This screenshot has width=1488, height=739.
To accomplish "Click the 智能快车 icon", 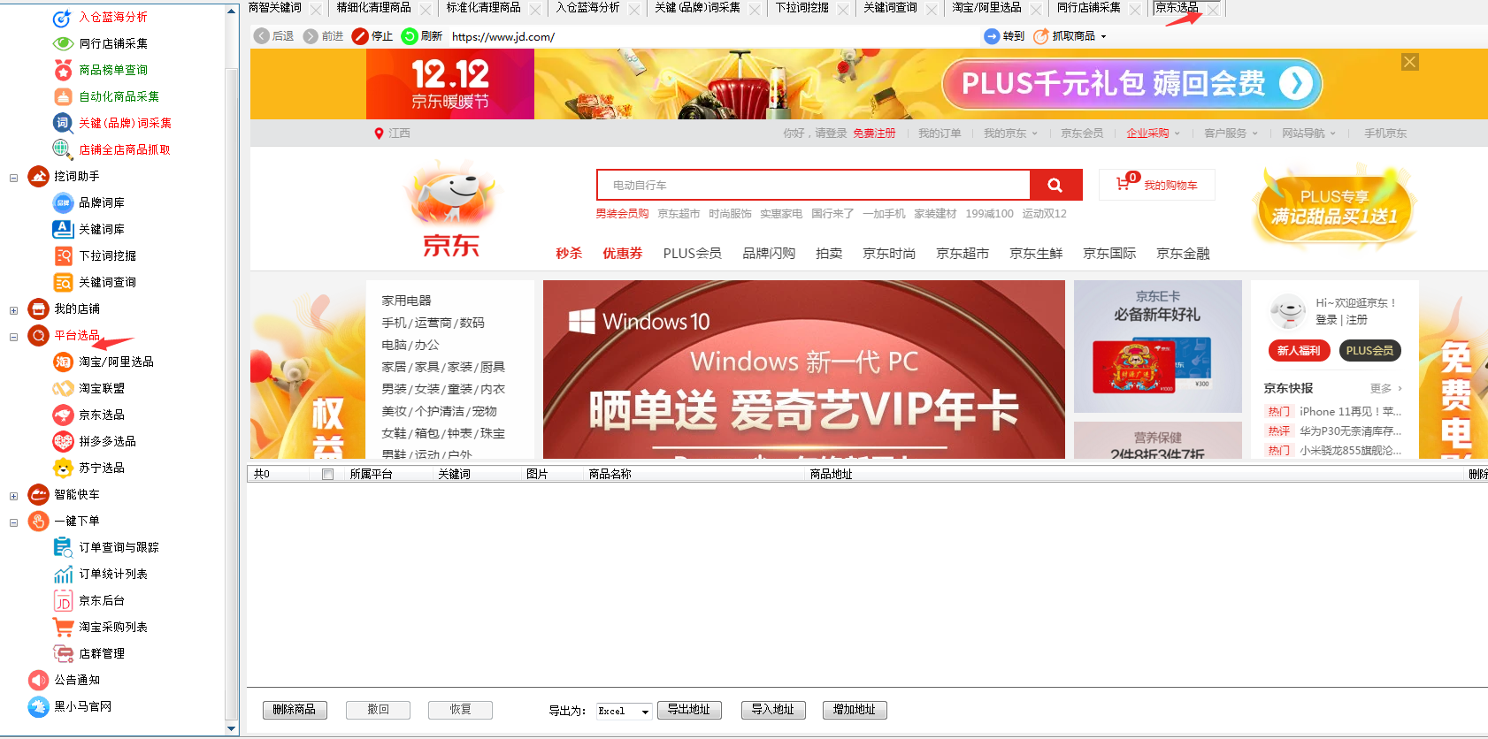I will [x=38, y=494].
